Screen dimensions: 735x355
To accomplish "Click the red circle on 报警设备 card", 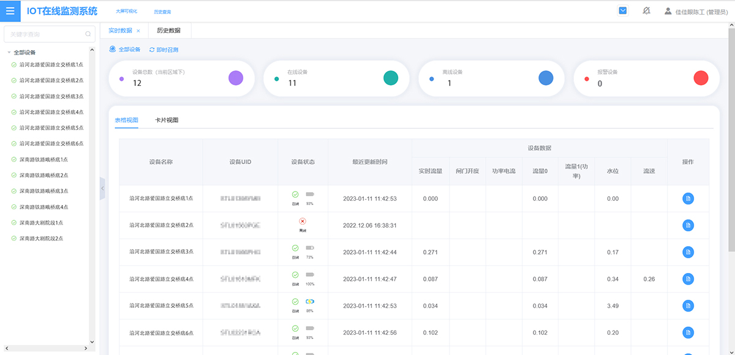I will (x=701, y=78).
